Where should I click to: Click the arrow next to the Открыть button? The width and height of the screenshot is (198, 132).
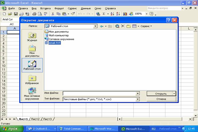[174, 94]
